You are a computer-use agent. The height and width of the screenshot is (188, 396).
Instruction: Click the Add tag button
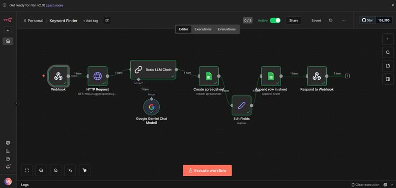(x=90, y=21)
